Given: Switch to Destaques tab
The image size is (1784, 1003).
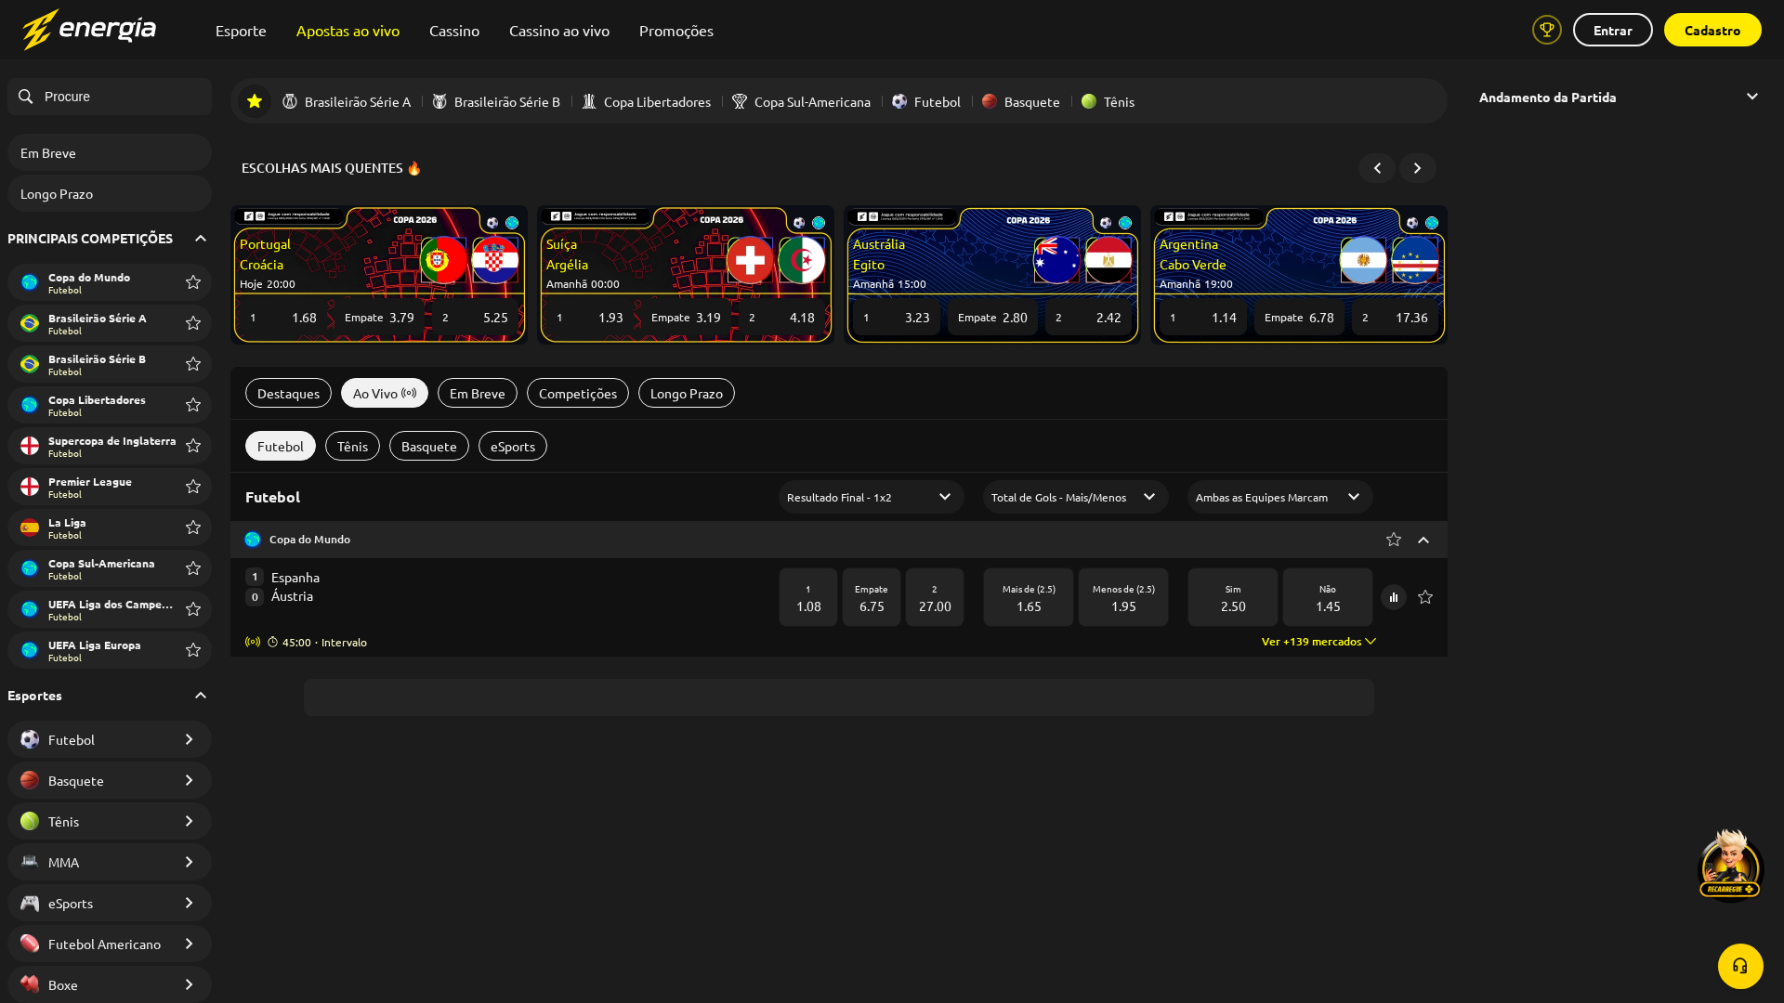Looking at the screenshot, I should [x=288, y=393].
